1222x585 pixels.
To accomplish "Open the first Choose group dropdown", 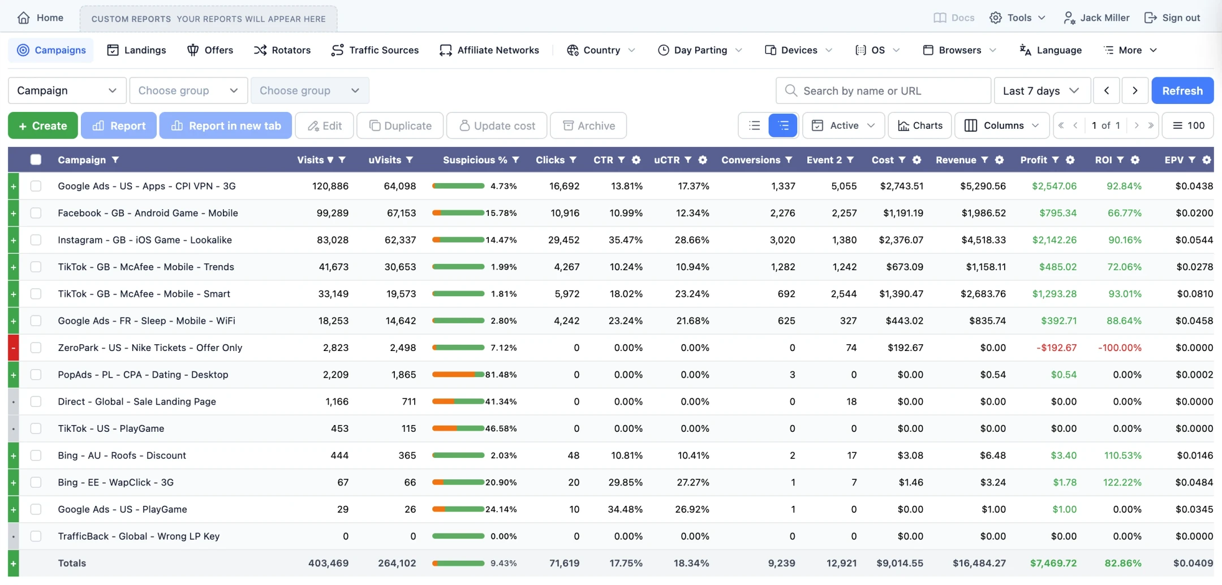I will pyautogui.click(x=188, y=90).
